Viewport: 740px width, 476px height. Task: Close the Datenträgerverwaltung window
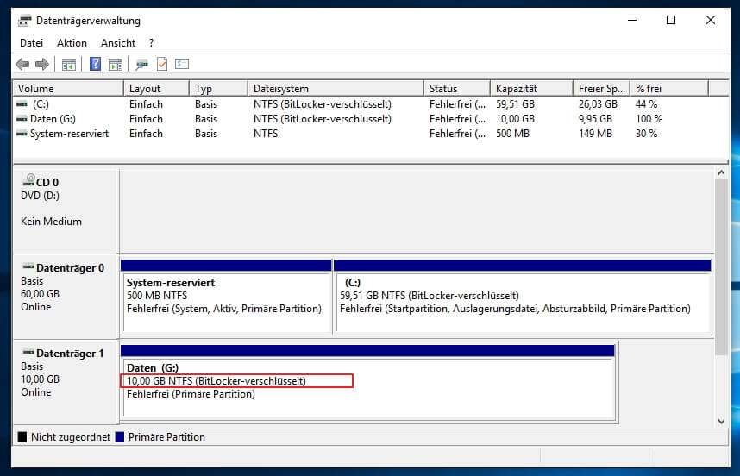[x=711, y=21]
